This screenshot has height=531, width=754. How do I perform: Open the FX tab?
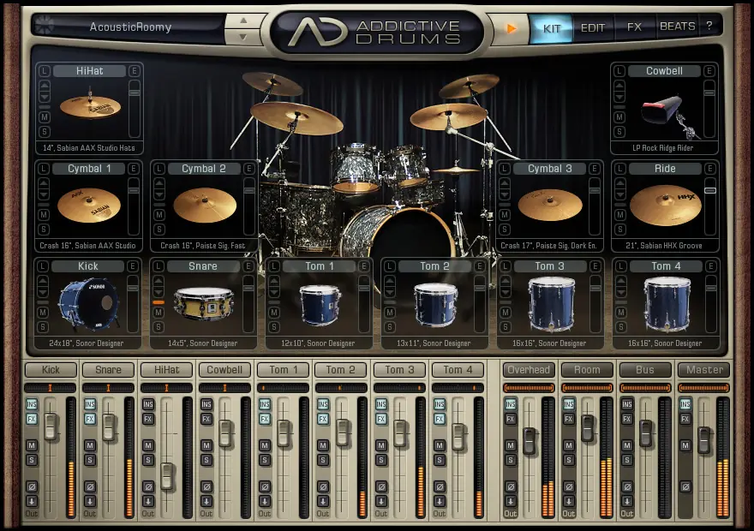point(634,27)
